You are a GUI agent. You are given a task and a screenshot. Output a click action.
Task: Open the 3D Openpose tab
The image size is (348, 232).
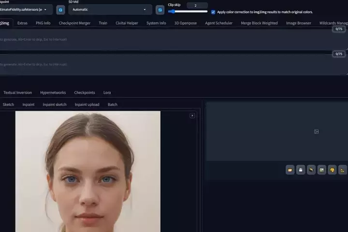[186, 23]
